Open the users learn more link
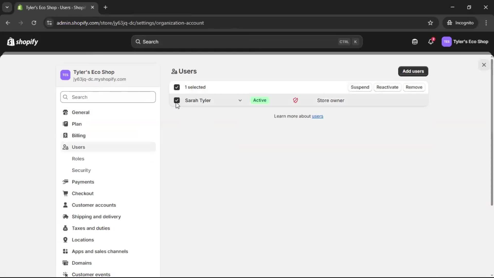Viewport: 494px width, 278px height. [317, 116]
